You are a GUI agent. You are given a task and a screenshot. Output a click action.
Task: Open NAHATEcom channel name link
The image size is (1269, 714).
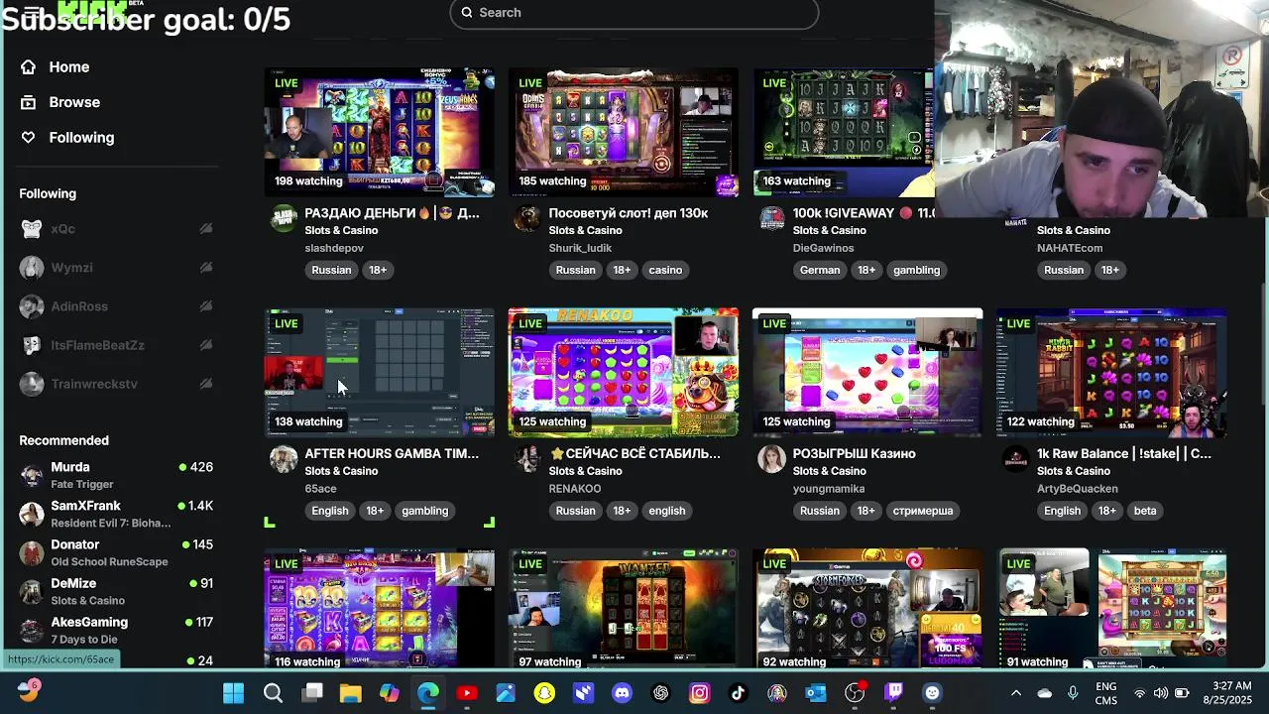coord(1070,248)
